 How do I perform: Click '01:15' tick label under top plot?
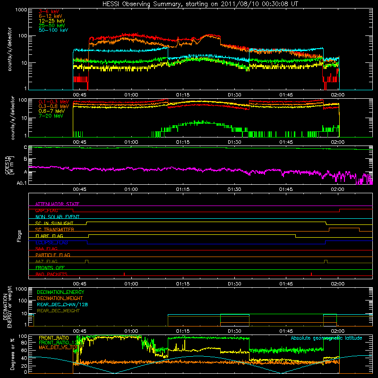pos(183,95)
